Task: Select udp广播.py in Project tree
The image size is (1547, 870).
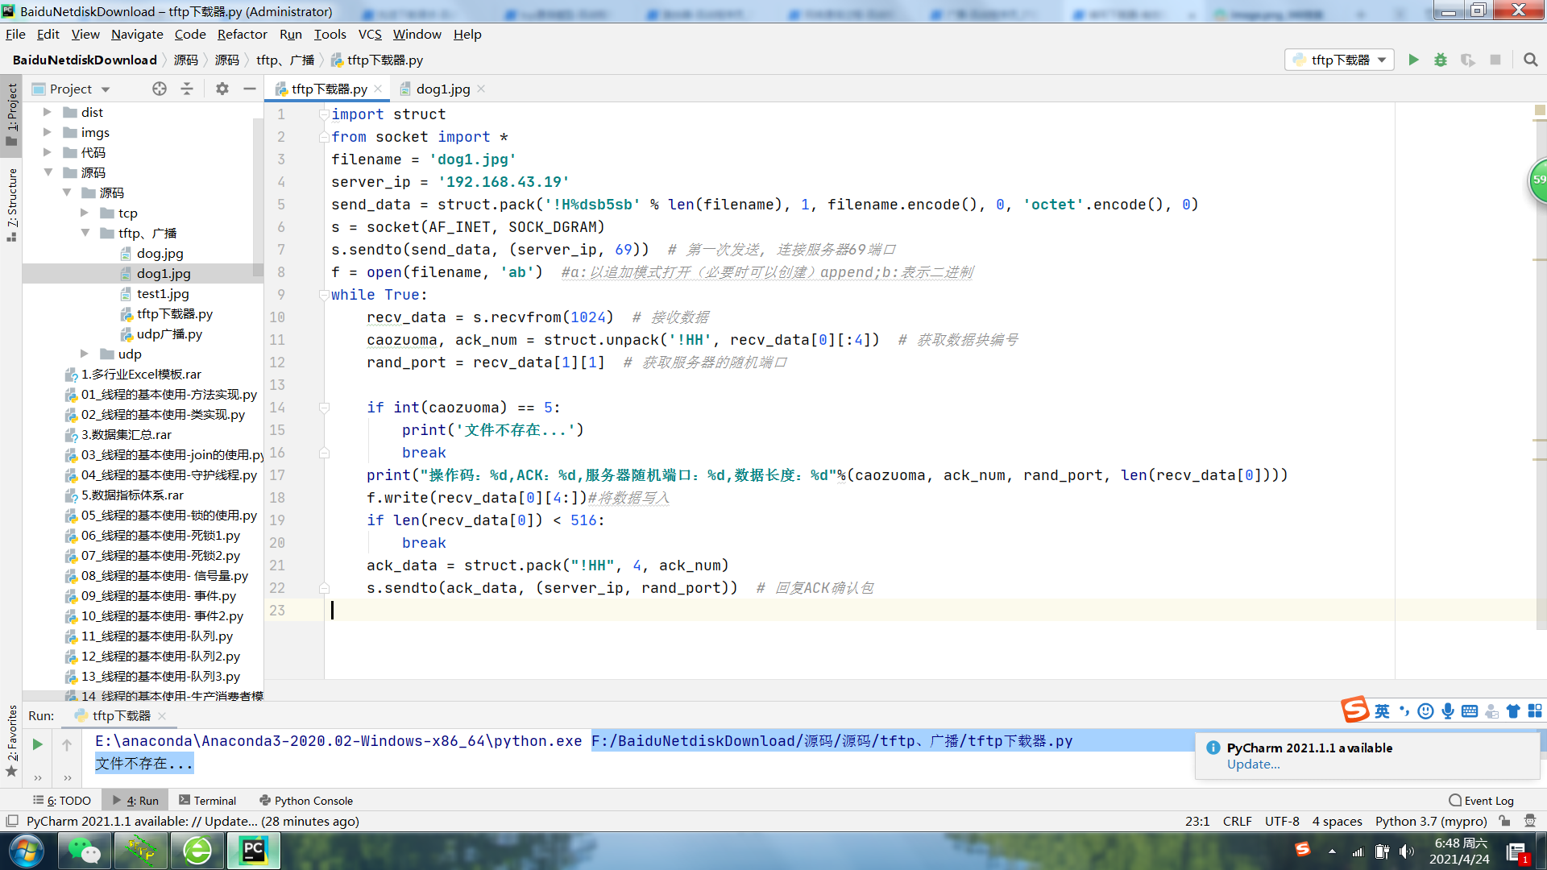Action: [169, 333]
